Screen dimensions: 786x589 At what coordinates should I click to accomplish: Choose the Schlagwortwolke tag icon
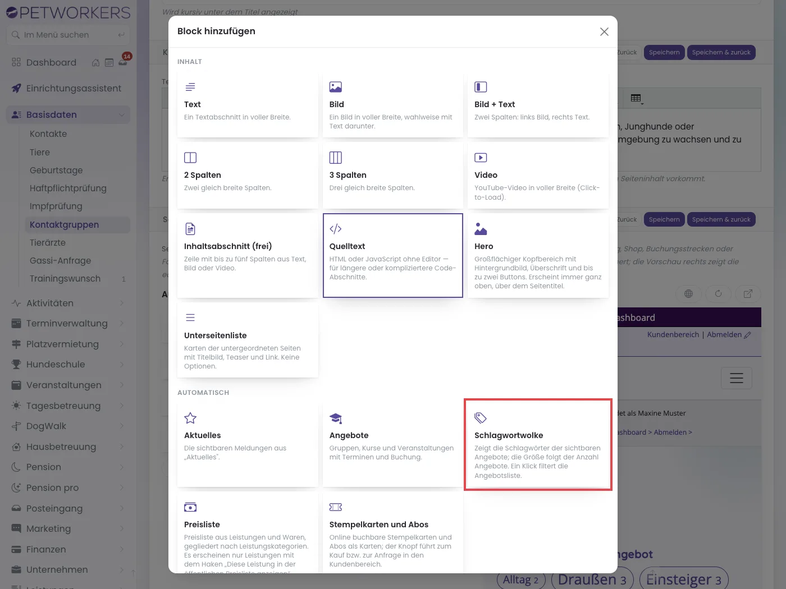click(481, 418)
